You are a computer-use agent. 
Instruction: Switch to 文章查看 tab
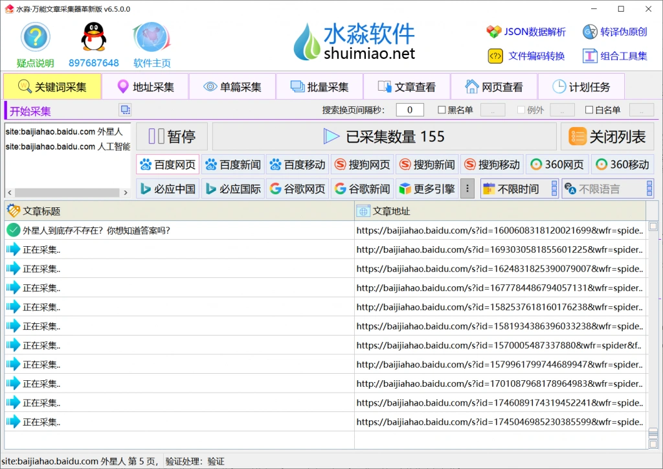407,87
